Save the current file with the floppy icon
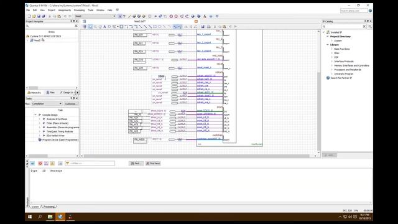 39,16
